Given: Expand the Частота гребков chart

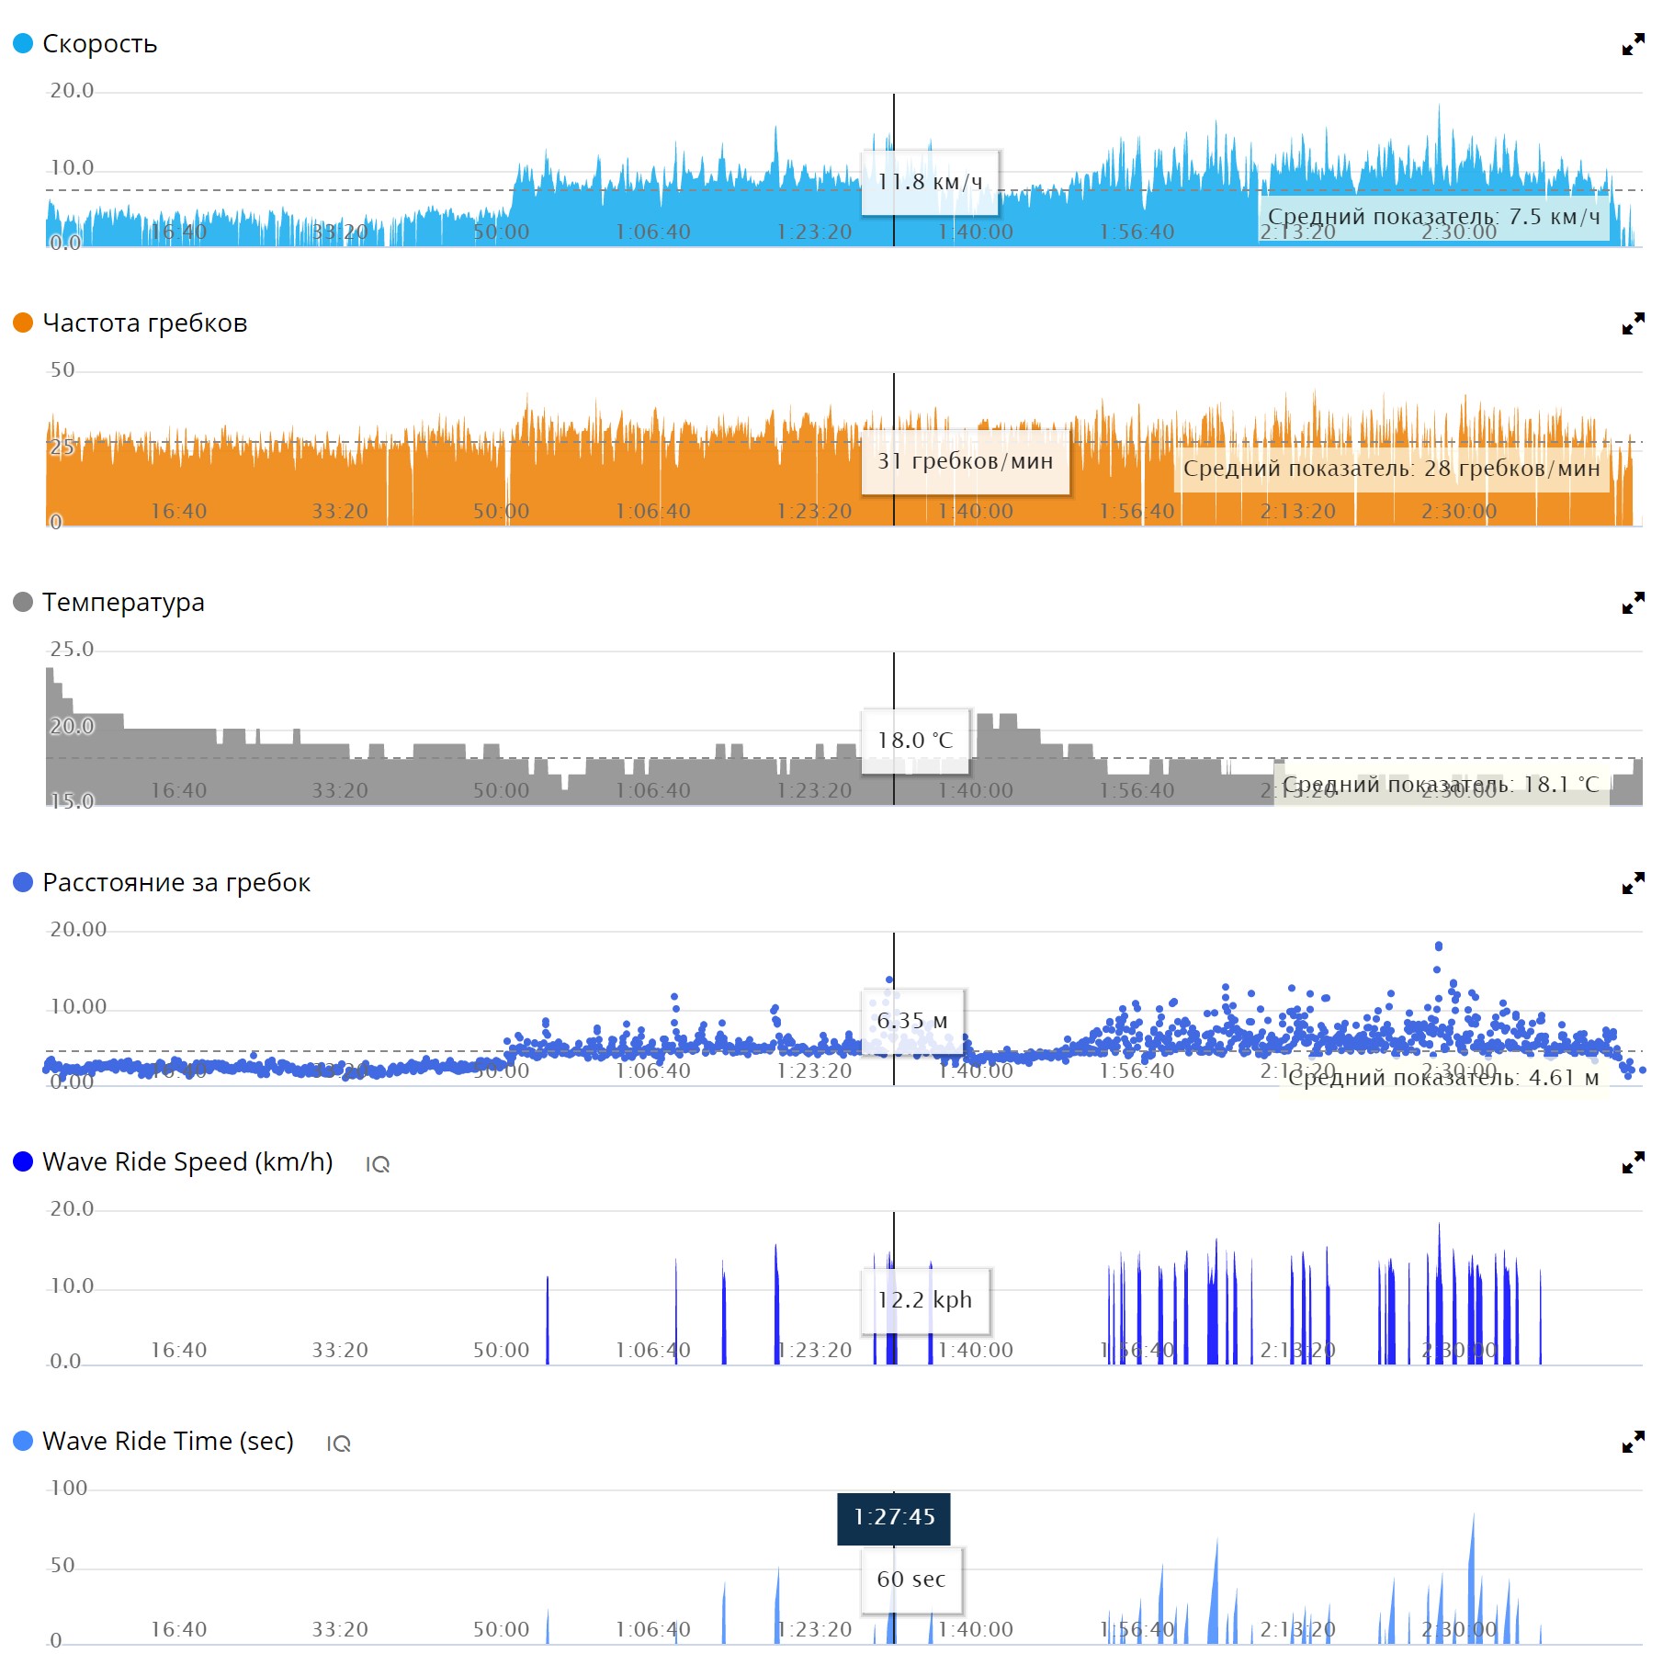Looking at the screenshot, I should click(x=1632, y=323).
